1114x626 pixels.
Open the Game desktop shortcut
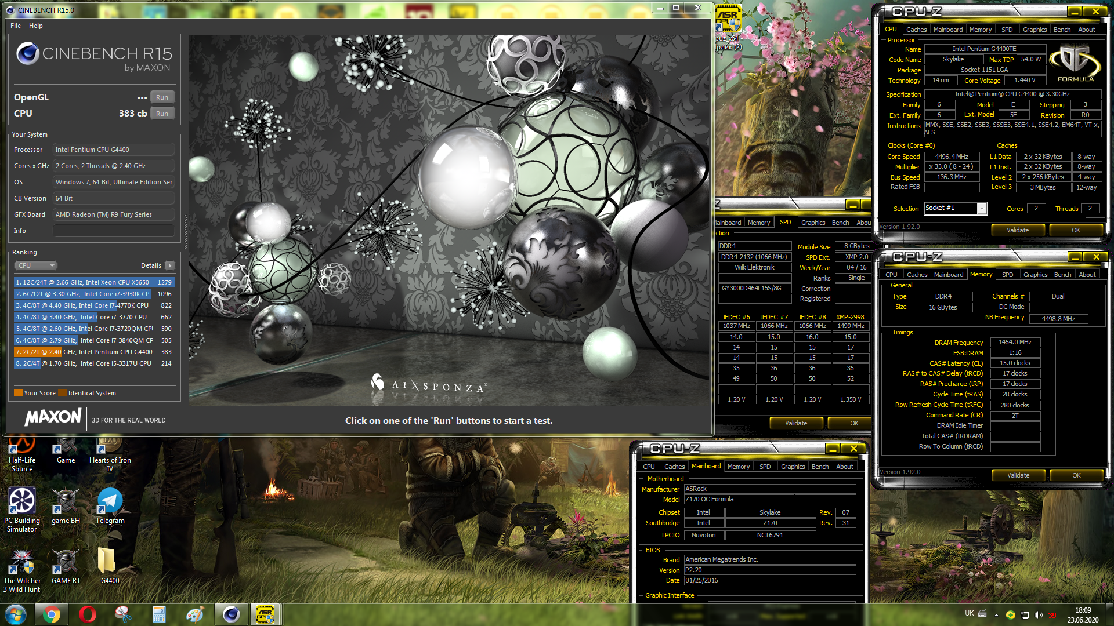(66, 451)
